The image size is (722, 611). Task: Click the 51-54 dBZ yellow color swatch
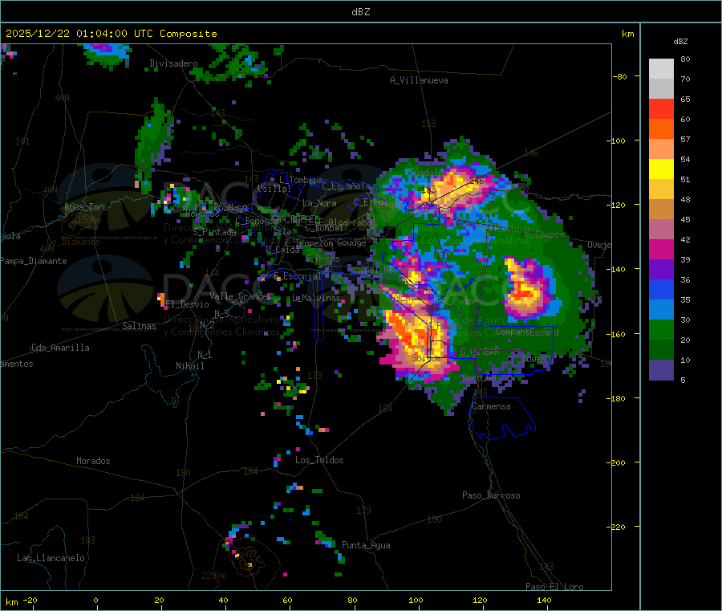[x=661, y=169]
